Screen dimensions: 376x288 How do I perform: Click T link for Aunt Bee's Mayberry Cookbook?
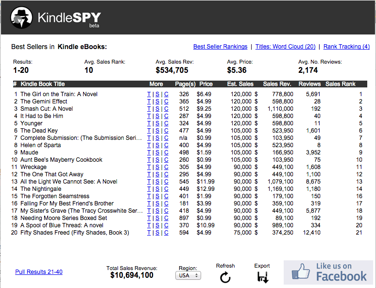point(149,160)
